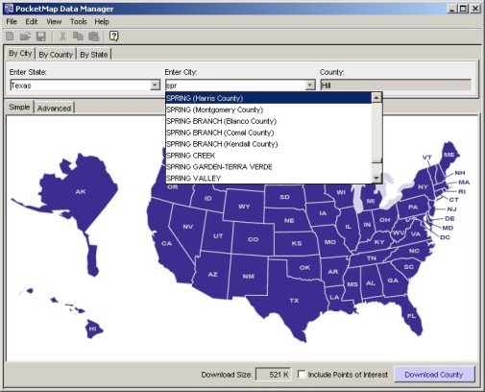
Task: Click the Enter State text field showing Texas
Action: (80, 86)
